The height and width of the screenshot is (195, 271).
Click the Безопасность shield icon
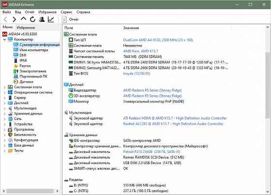pyautogui.click(x=10, y=135)
